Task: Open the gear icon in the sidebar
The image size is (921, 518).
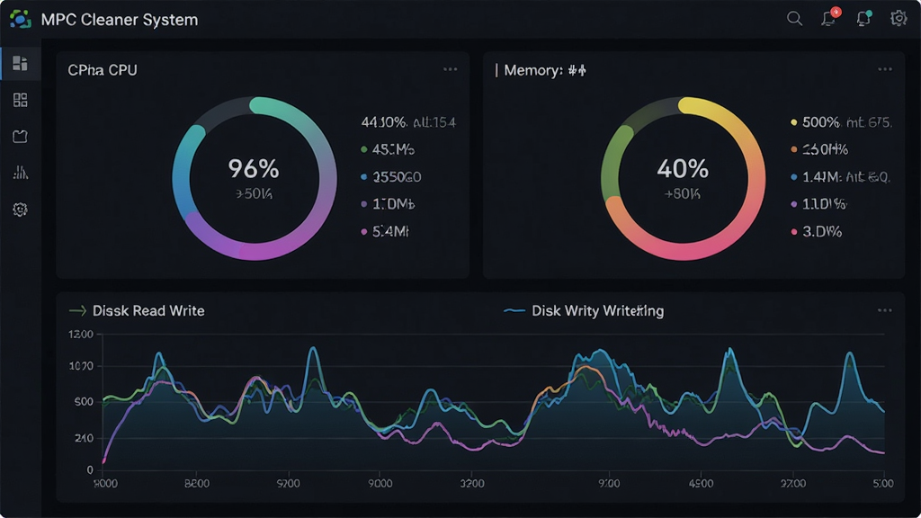Action: [x=20, y=210]
